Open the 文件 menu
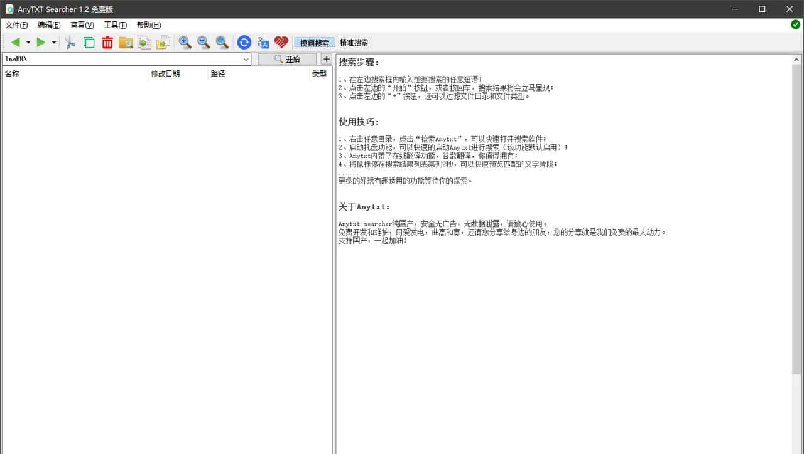The height and width of the screenshot is (454, 804). pyautogui.click(x=16, y=24)
